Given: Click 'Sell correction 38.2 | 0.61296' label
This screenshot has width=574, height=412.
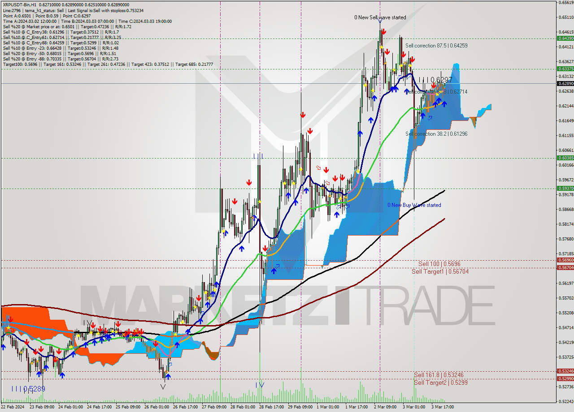Looking at the screenshot, I should [436, 134].
